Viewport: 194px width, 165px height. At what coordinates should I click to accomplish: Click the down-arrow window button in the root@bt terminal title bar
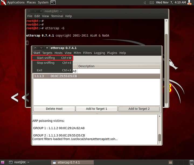[x=35, y=11]
